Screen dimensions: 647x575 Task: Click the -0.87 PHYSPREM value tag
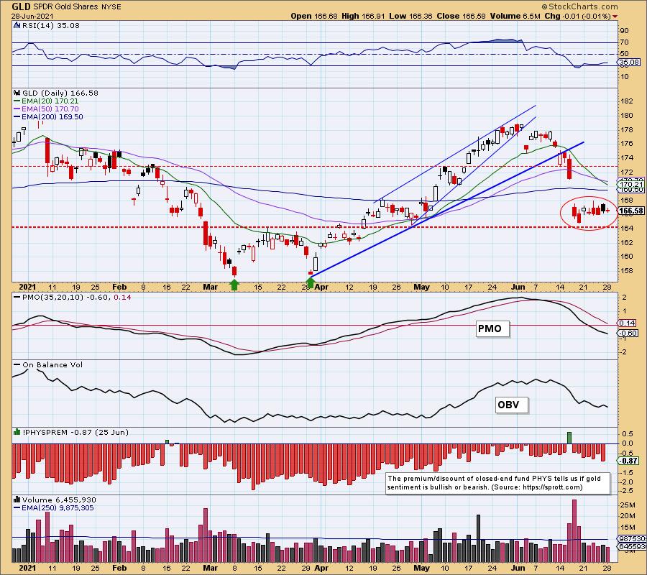tap(628, 460)
